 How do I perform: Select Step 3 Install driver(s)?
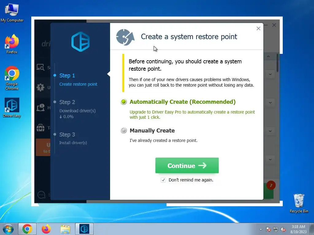[73, 138]
